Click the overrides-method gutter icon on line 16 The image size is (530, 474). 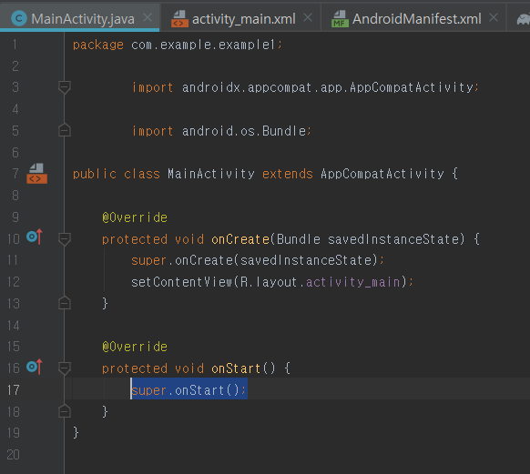pyautogui.click(x=35, y=367)
